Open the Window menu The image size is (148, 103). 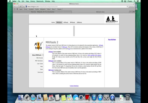(x=48, y=1)
